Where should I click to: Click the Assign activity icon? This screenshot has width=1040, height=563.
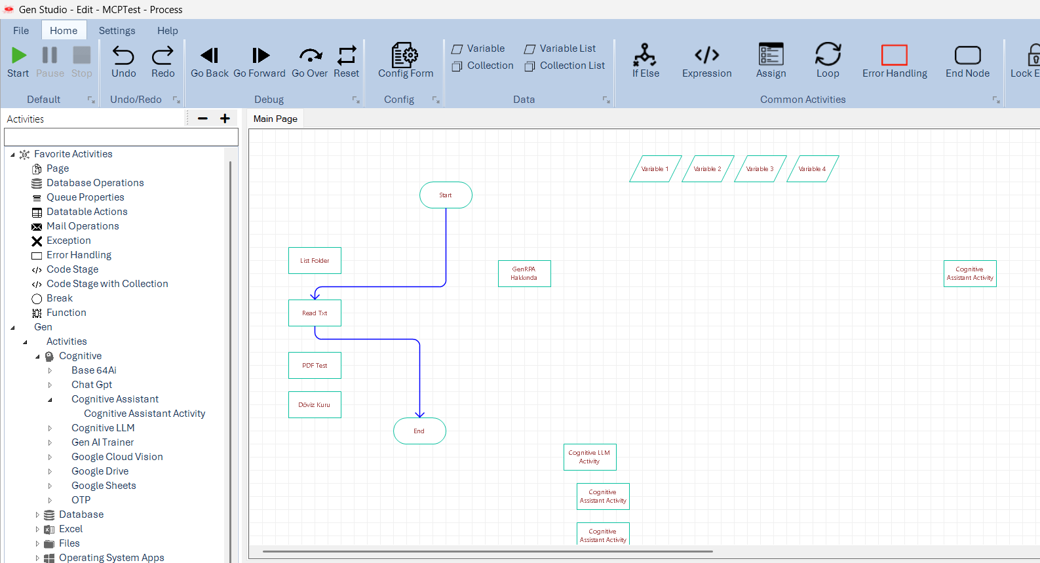click(771, 56)
